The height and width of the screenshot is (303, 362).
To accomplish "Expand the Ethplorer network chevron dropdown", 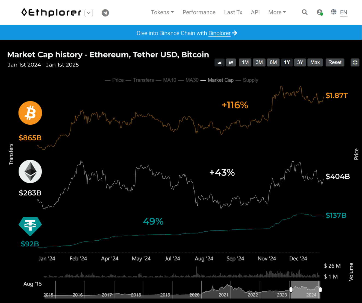I will tap(89, 13).
